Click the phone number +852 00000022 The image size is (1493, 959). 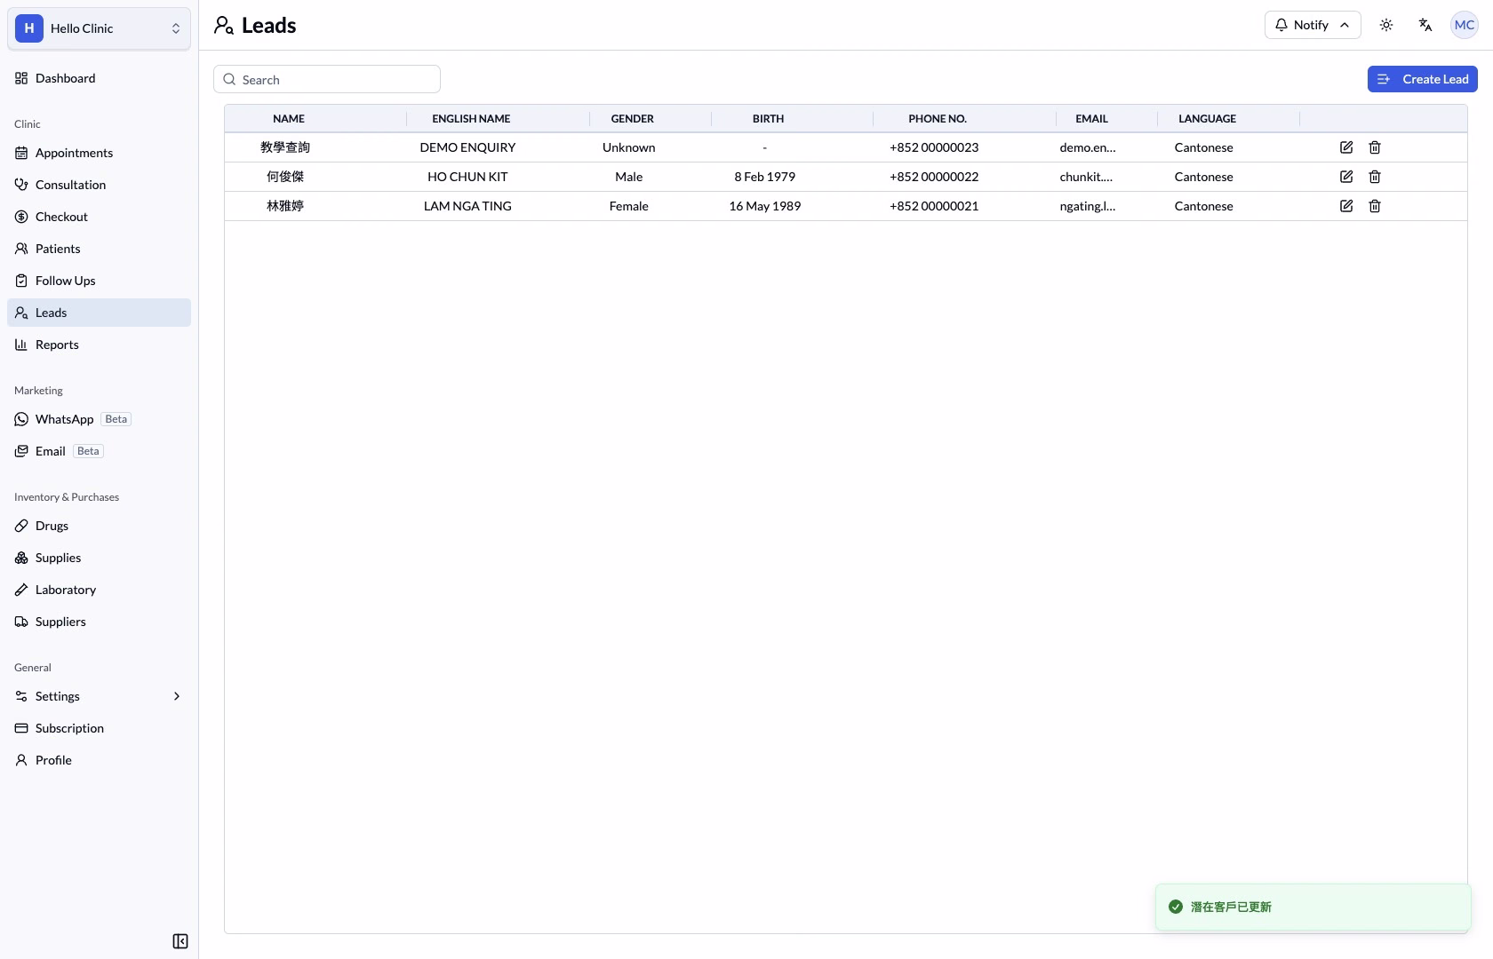934,177
